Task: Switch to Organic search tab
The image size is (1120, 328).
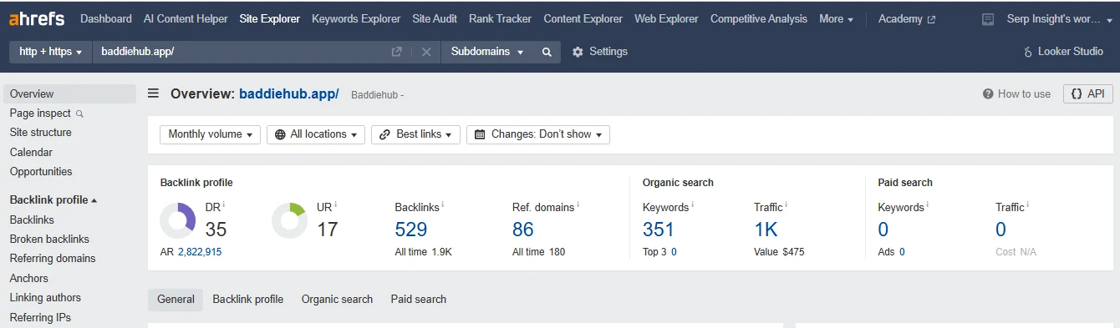Action: point(337,300)
